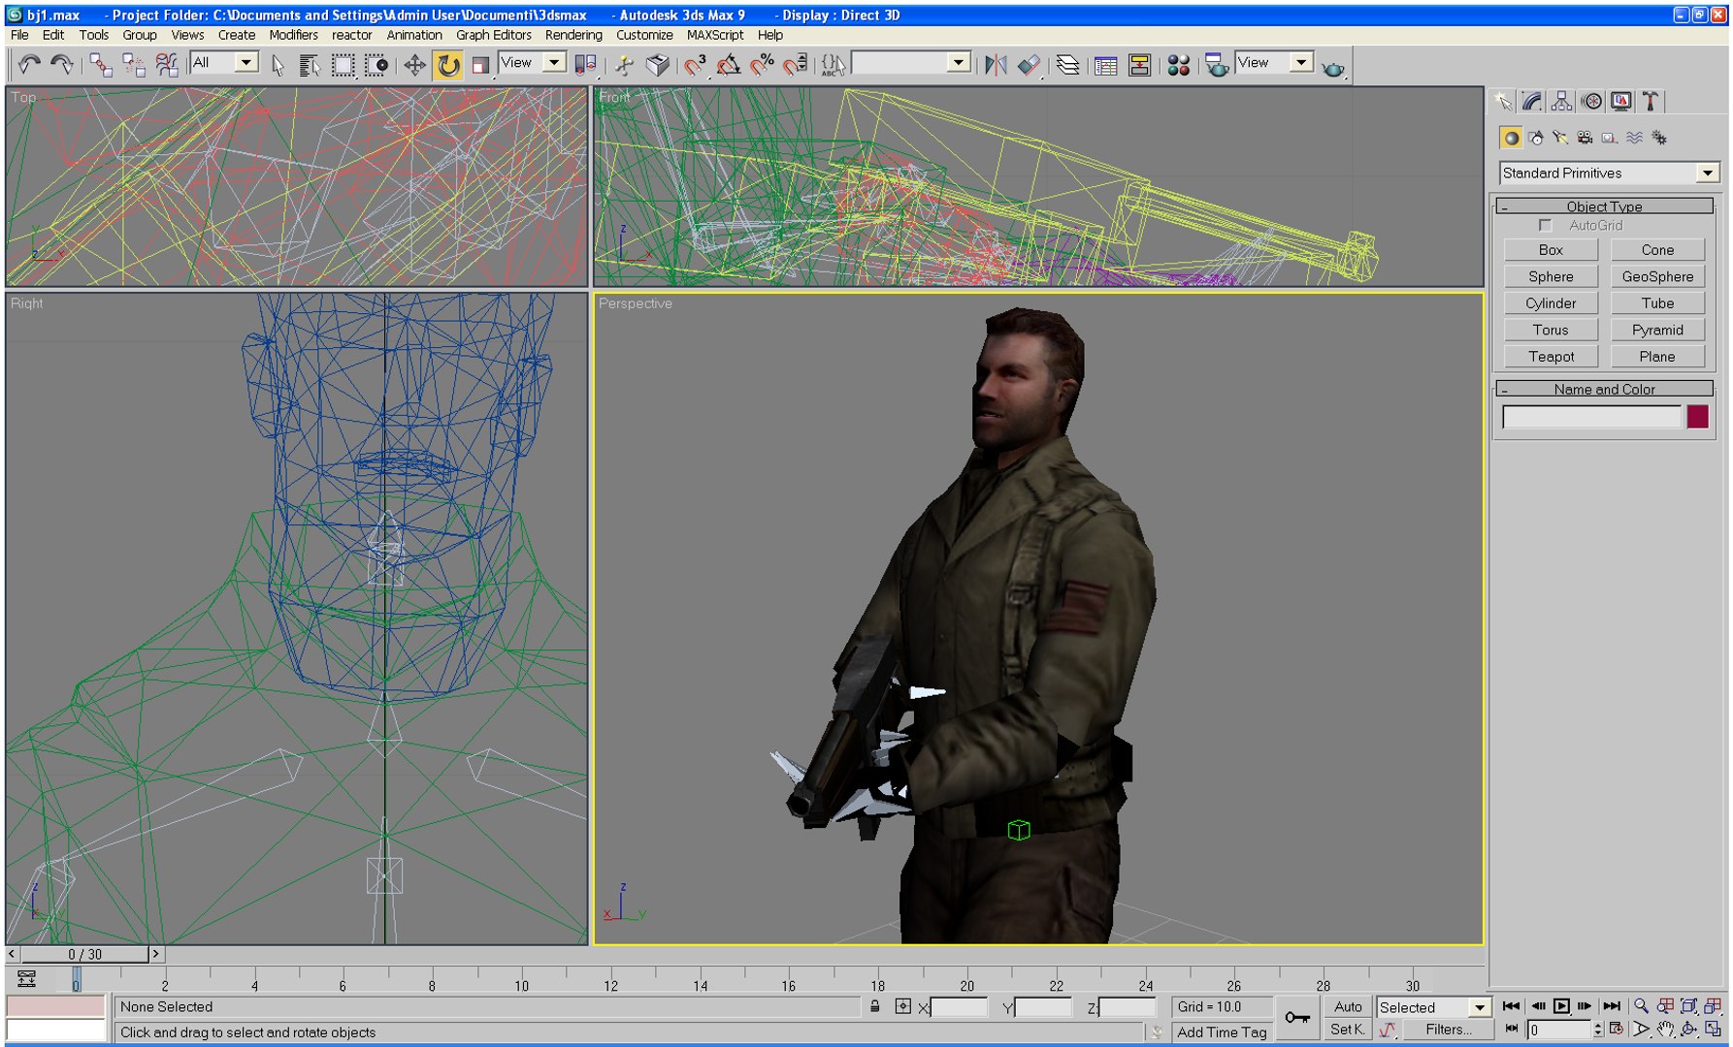Click the Mirror tool icon

(x=996, y=65)
